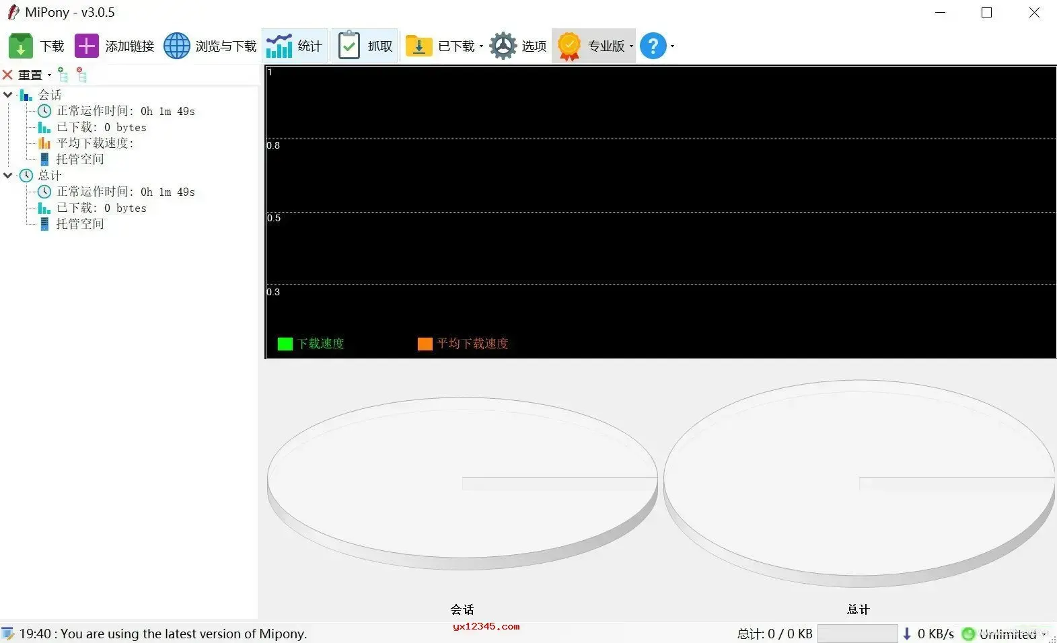Click the chart icon beside 会话 node
1057x643 pixels.
pyautogui.click(x=26, y=95)
